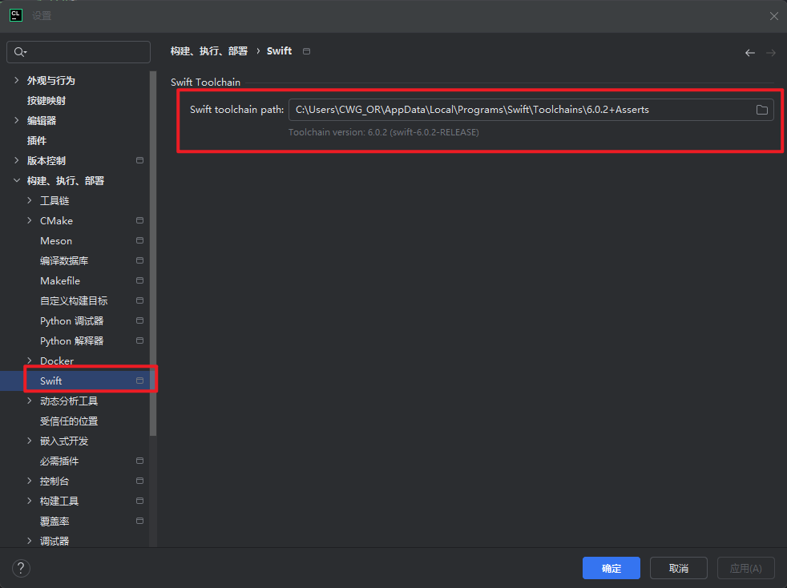Screen dimensions: 787x588
Task: Click the CLion logo icon in title bar
Action: (x=16, y=14)
